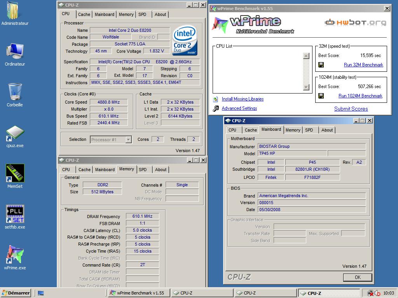This screenshot has width=398, height=298.
Task: Switch to wPrime Benchmark v1.55 taskbar button
Action: [138, 293]
